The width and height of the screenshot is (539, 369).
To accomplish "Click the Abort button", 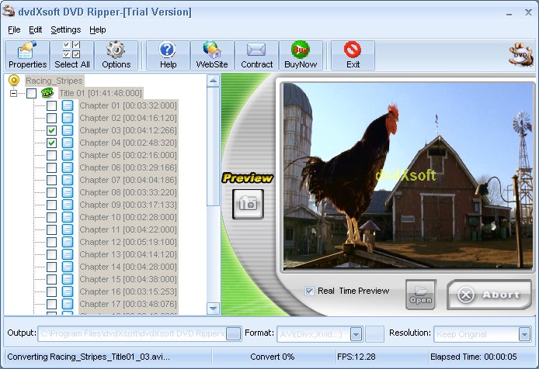I will tap(489, 295).
